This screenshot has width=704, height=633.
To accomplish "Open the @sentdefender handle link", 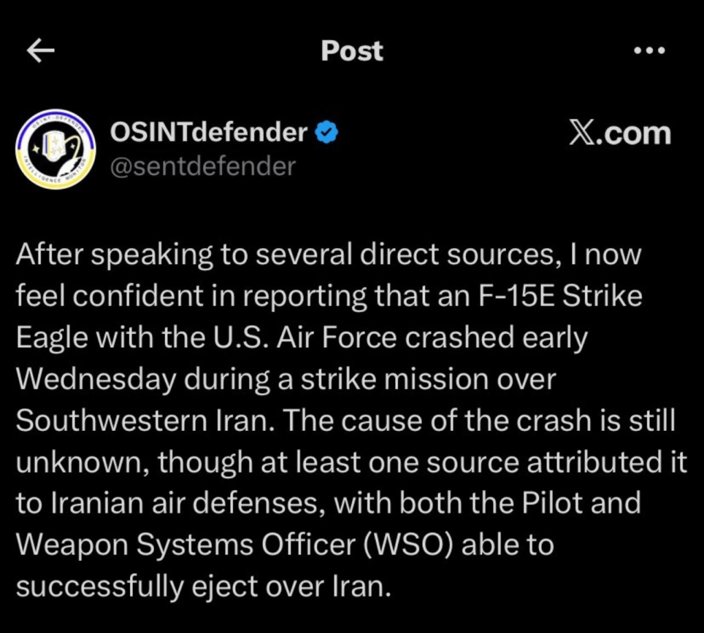I will tap(203, 166).
